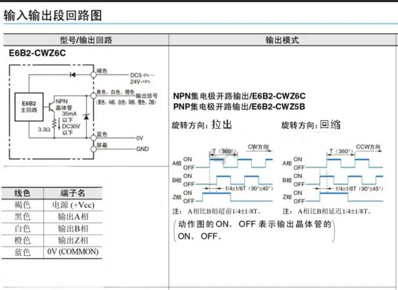Viewport: 398px width, 290px height.
Task: Click the zener diode symbol in the circuit
Action: pos(86,116)
